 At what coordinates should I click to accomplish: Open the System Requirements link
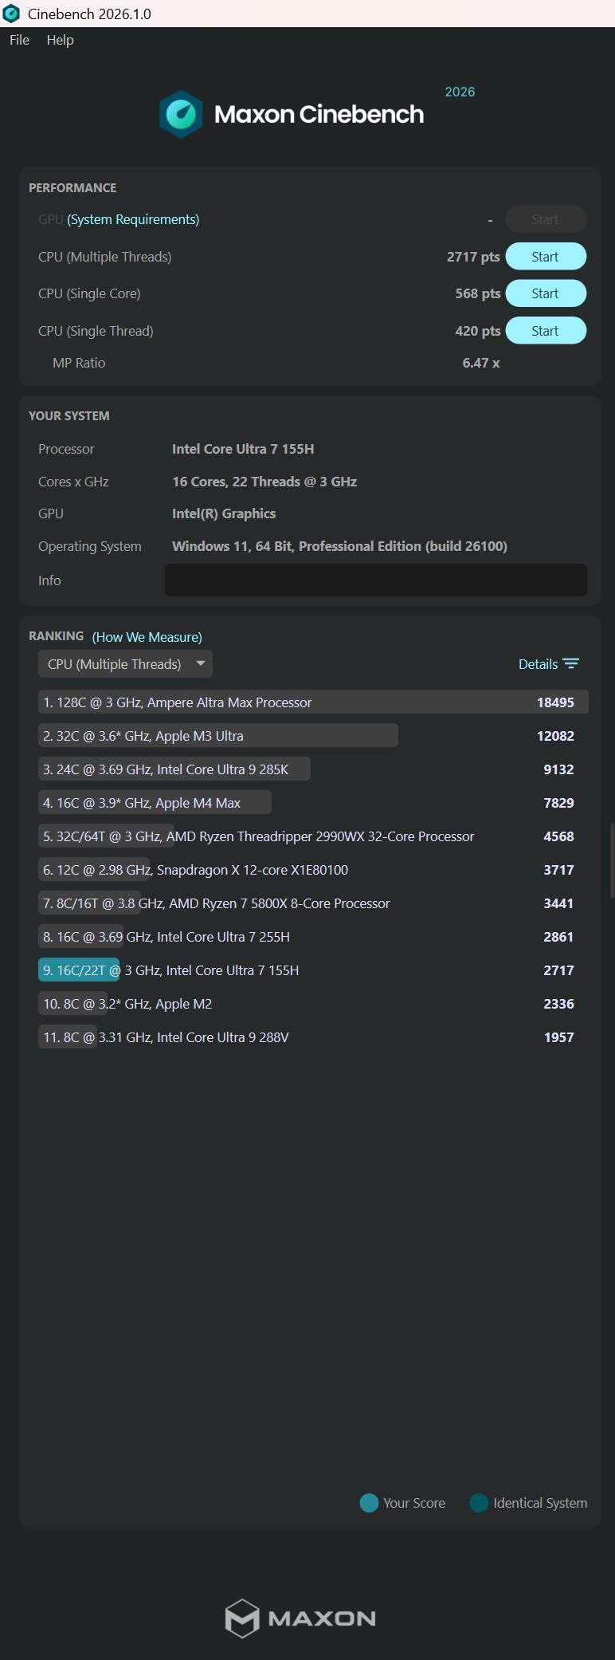132,218
